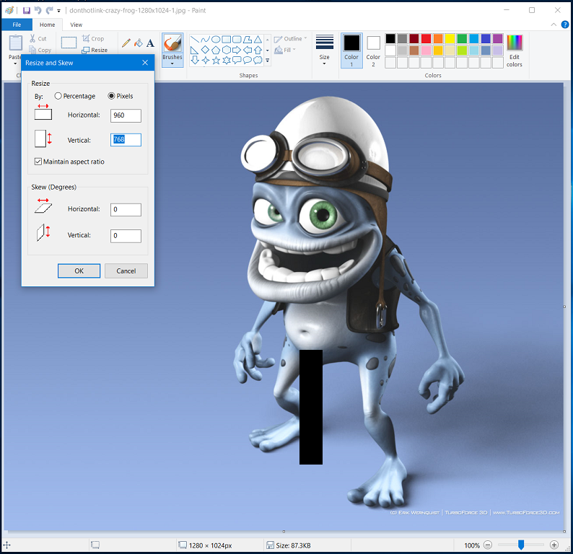573x554 pixels.
Task: Pick the red color swatch
Action: 426,39
